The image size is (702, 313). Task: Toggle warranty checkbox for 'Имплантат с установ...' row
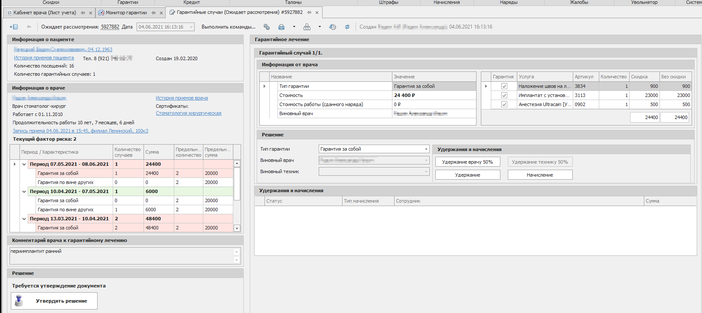(x=504, y=95)
